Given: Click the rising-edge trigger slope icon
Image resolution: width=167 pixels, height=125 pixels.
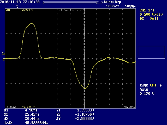Looking at the screenshot, I should (x=161, y=85).
